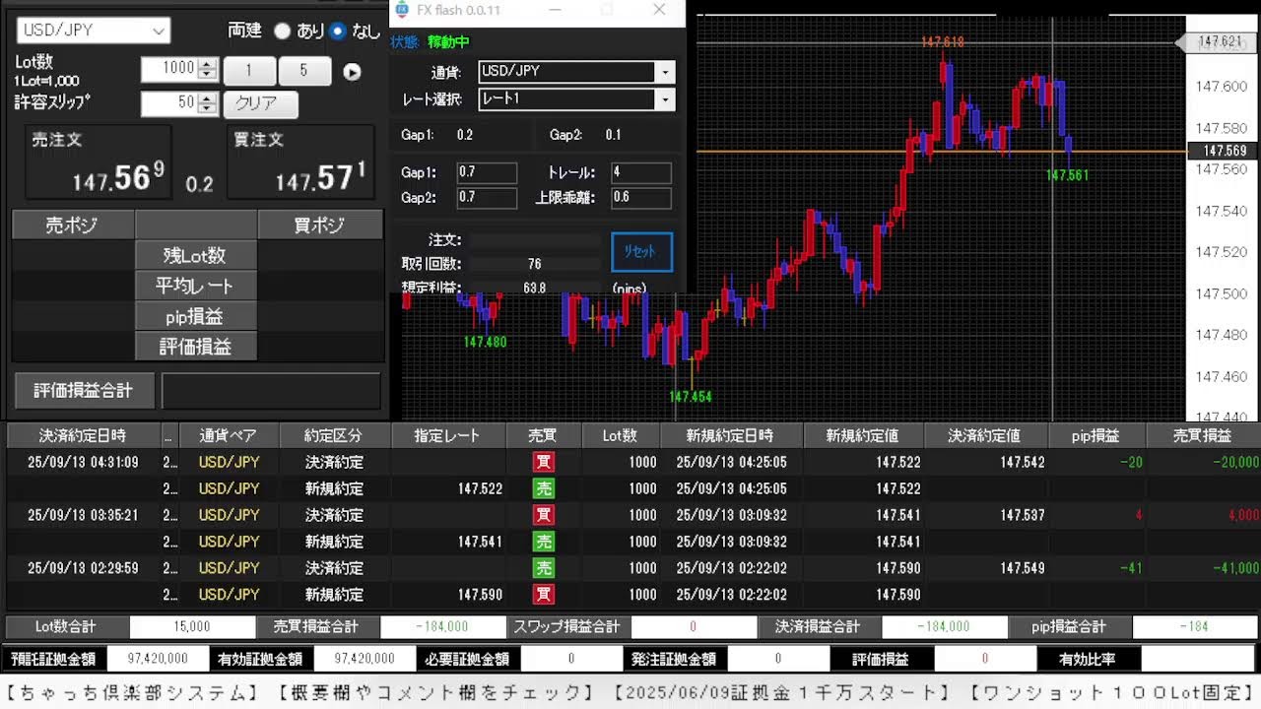Click the pip損益 column header
The width and height of the screenshot is (1261, 709).
[1096, 435]
